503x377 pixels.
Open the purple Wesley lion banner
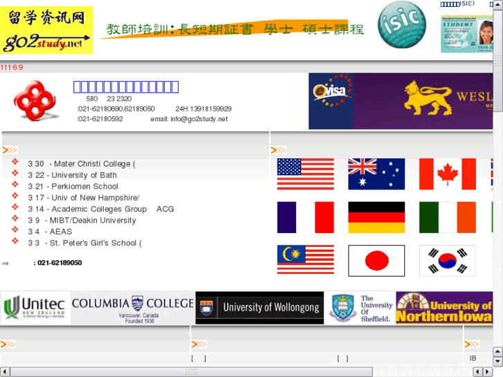[x=423, y=101]
